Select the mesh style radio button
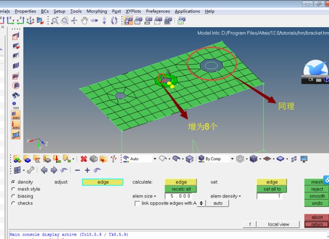This screenshot has height=239, width=329. pyautogui.click(x=13, y=189)
